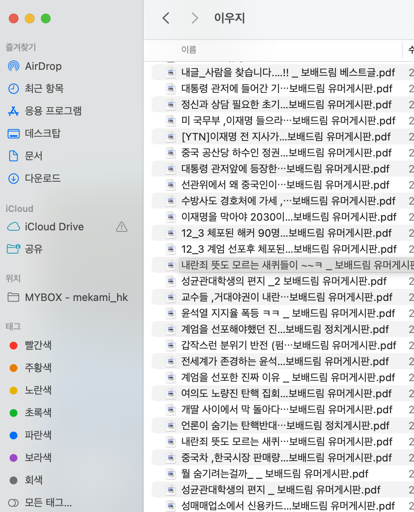Select file 개딸 사이에서 막 돌아다…pdf

coord(287,410)
